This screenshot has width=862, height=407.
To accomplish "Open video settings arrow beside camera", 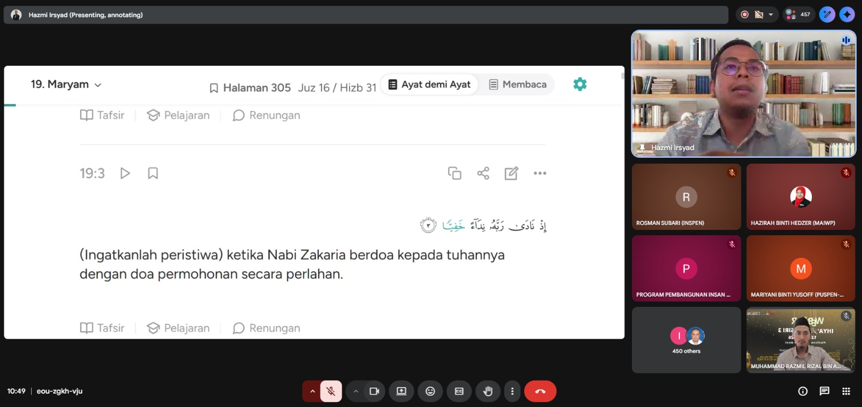I will click(356, 391).
